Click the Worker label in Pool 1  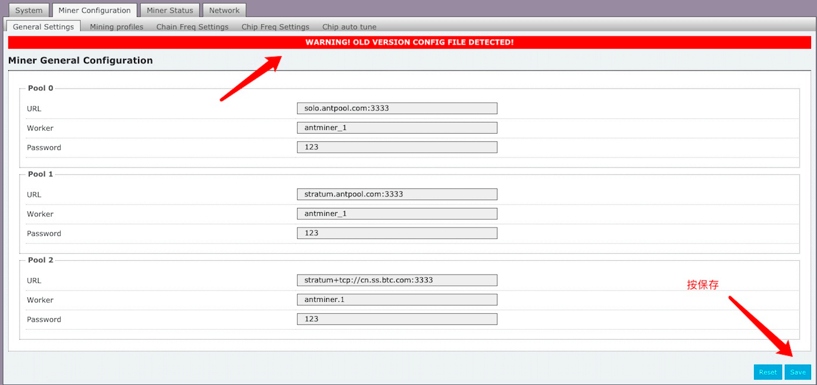click(40, 214)
